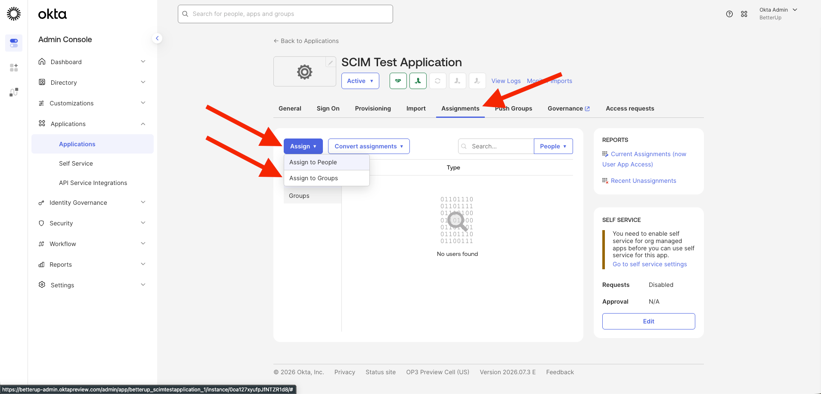Open the Privacy footer link
The image size is (821, 394).
click(345, 372)
